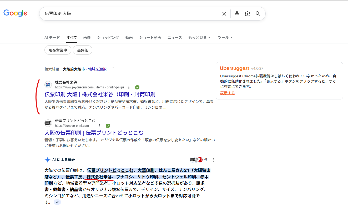Click the magnifying glass search button
This screenshot has width=348, height=206.
258,14
